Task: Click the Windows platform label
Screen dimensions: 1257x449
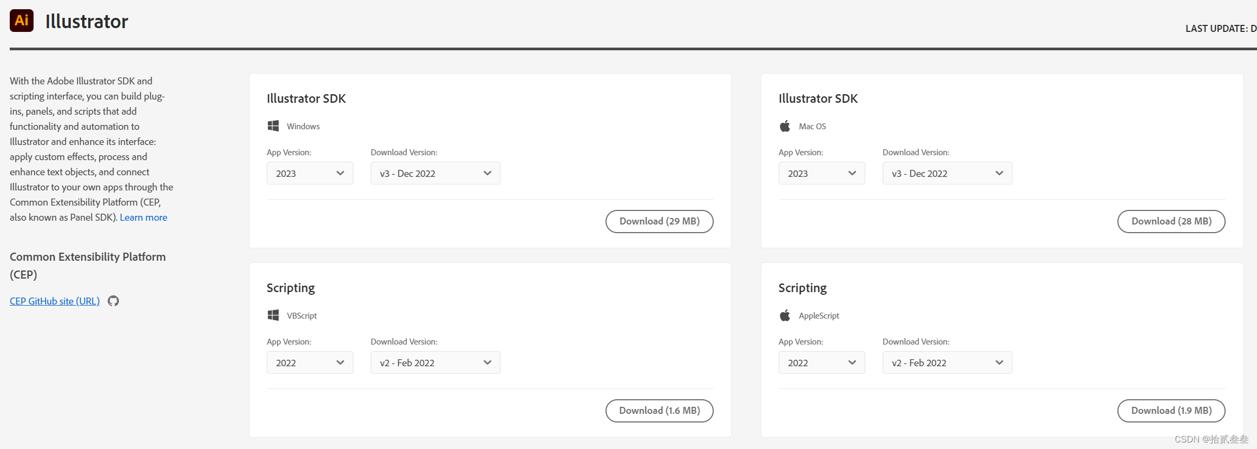Action: click(x=304, y=126)
